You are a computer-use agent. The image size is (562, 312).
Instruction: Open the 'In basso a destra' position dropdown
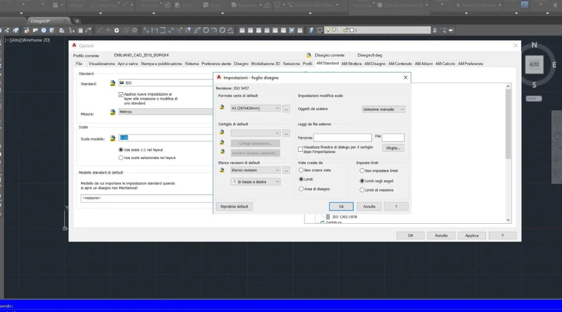coord(255,182)
